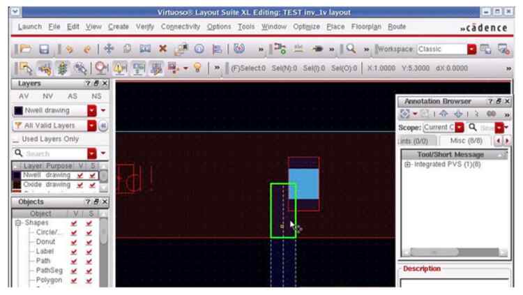Click the Save disk icon
This screenshot has width=523, height=295.
43,50
